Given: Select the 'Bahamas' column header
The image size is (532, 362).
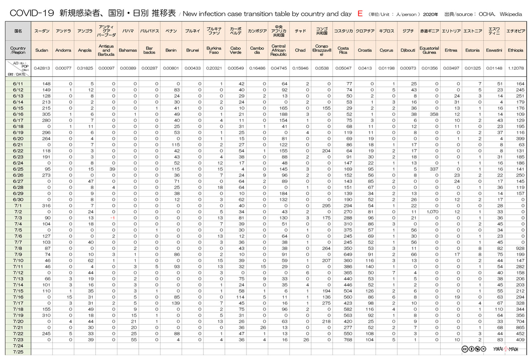Looking at the screenshot, I should (128, 50).
